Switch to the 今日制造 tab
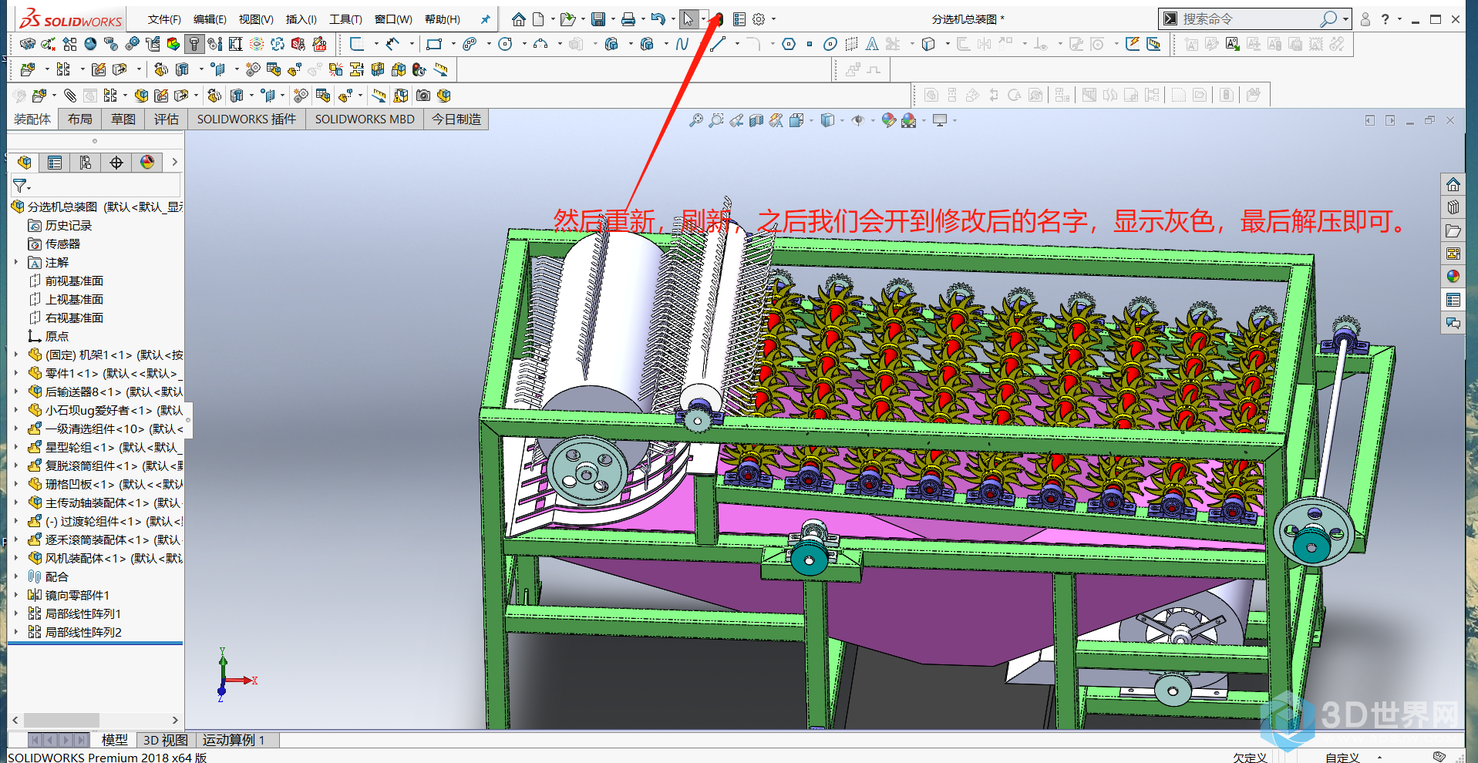The height and width of the screenshot is (763, 1478). [456, 119]
